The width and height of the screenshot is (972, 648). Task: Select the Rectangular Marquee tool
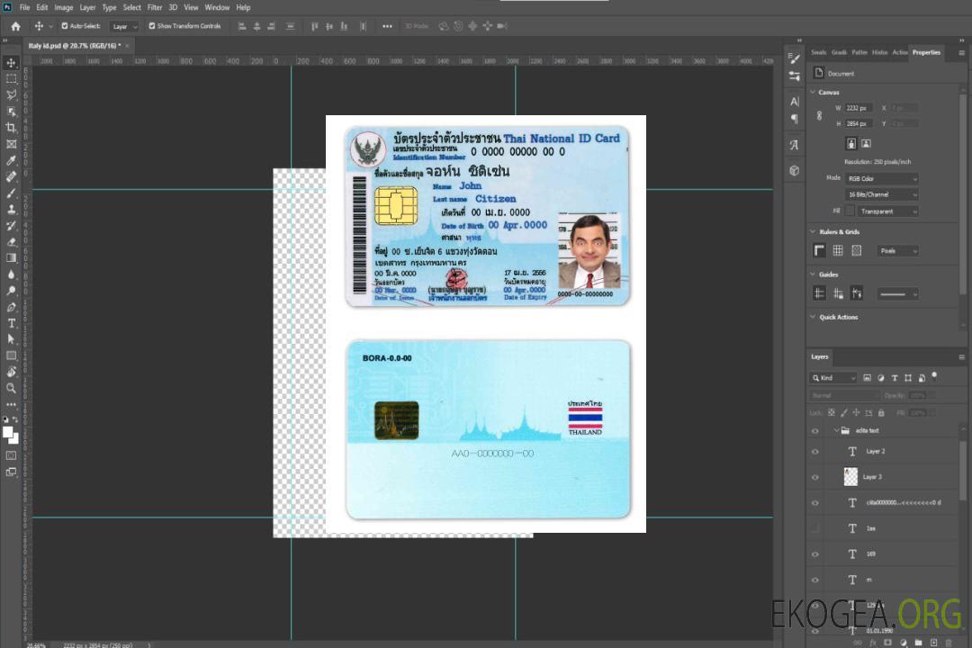click(11, 79)
